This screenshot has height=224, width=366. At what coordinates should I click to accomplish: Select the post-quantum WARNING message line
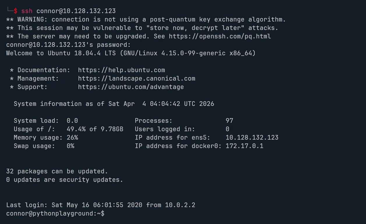click(x=146, y=19)
